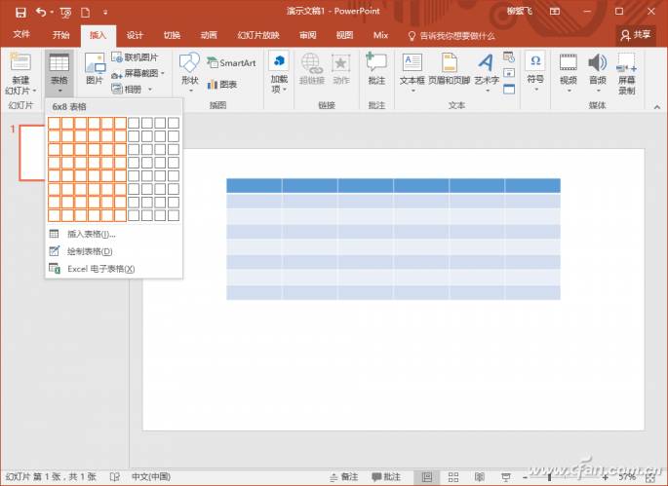Click bottom-right cell of the table grid
Screen dimensions: 668x486
(x=174, y=215)
